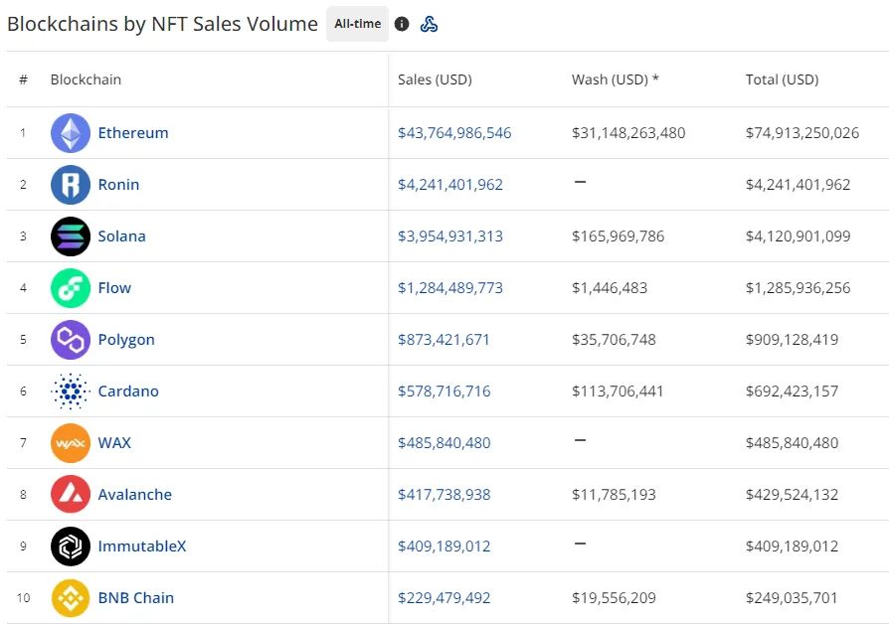Select Flow total $1,285,936,256

[x=799, y=288]
